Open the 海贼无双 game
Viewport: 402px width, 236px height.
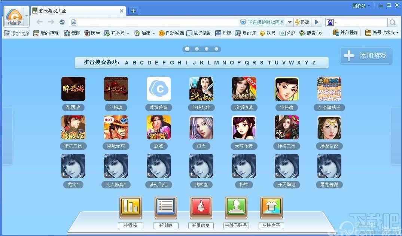(116, 128)
